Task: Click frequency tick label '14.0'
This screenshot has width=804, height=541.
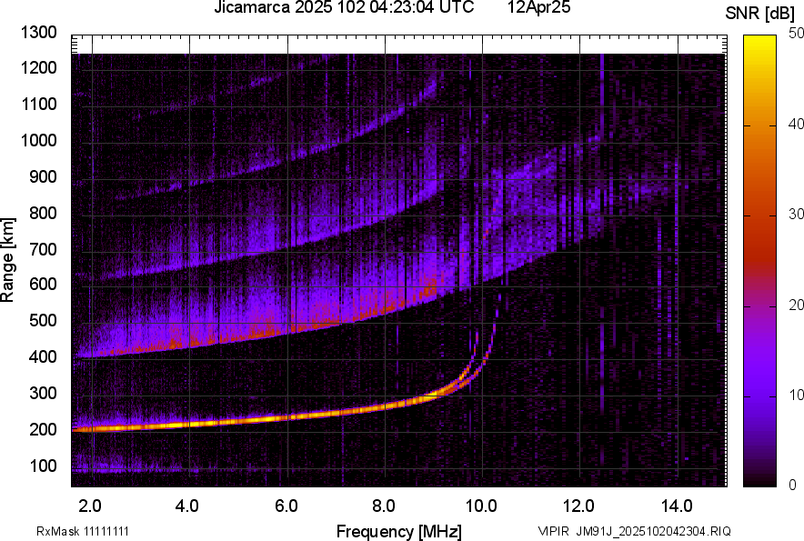Action: (x=677, y=506)
